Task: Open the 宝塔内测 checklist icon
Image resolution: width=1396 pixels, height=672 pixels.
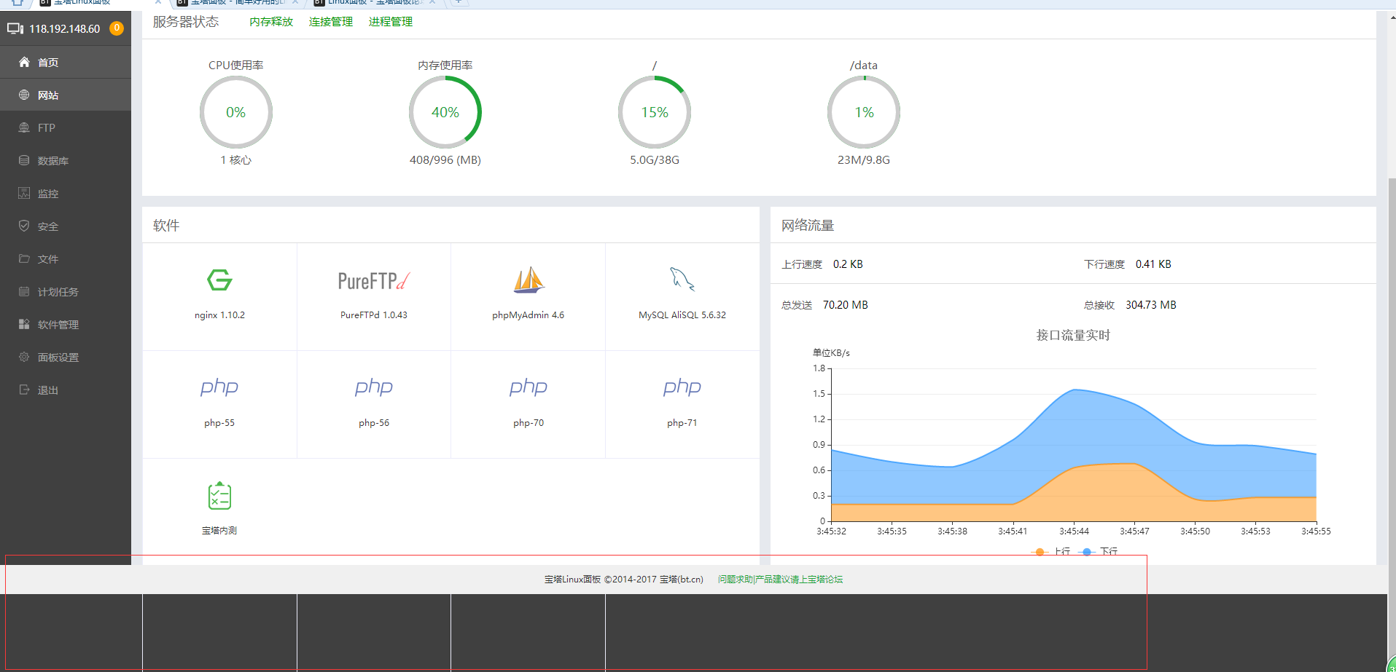Action: coord(219,496)
